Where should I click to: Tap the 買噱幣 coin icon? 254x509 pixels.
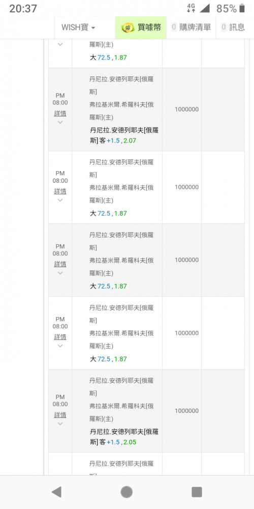tap(128, 28)
